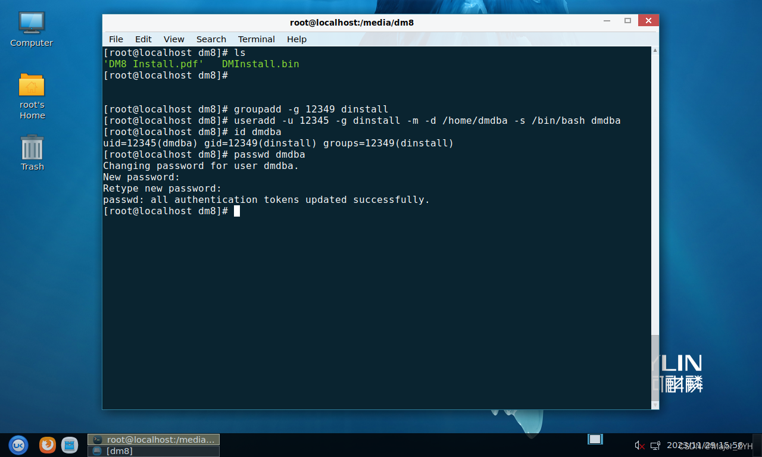
Task: Launch Firefox from the taskbar
Action: click(x=48, y=445)
